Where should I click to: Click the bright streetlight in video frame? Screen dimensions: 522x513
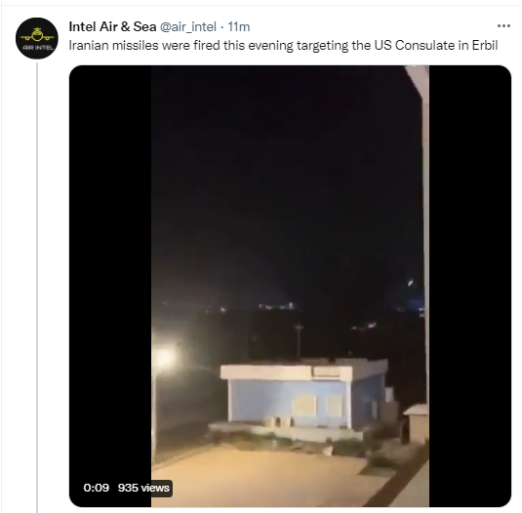(x=165, y=358)
